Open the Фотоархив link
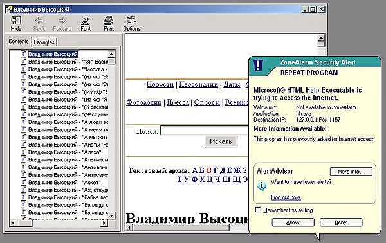 (144, 102)
